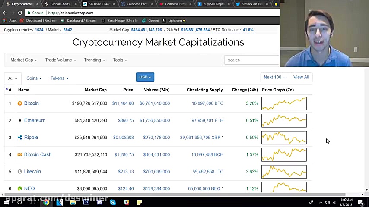Click the Bitcoin 7d price graph
369x207 pixels.
click(x=284, y=103)
